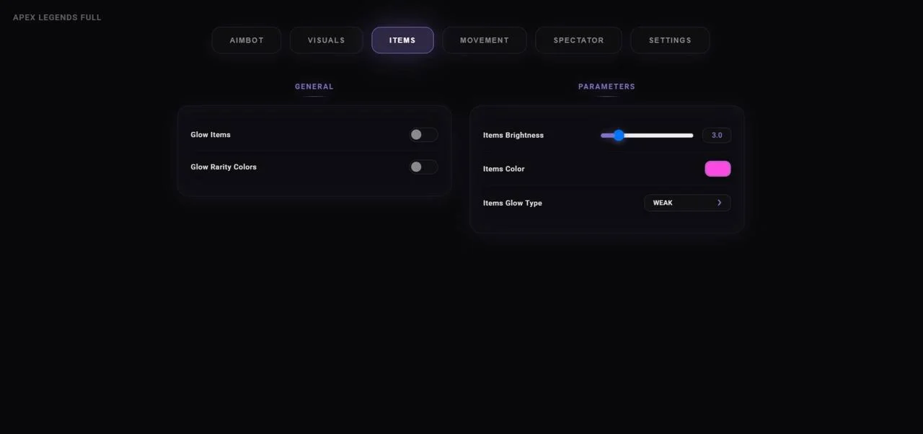Go to the Movement tab
Viewport: 923px width, 434px height.
[485, 40]
